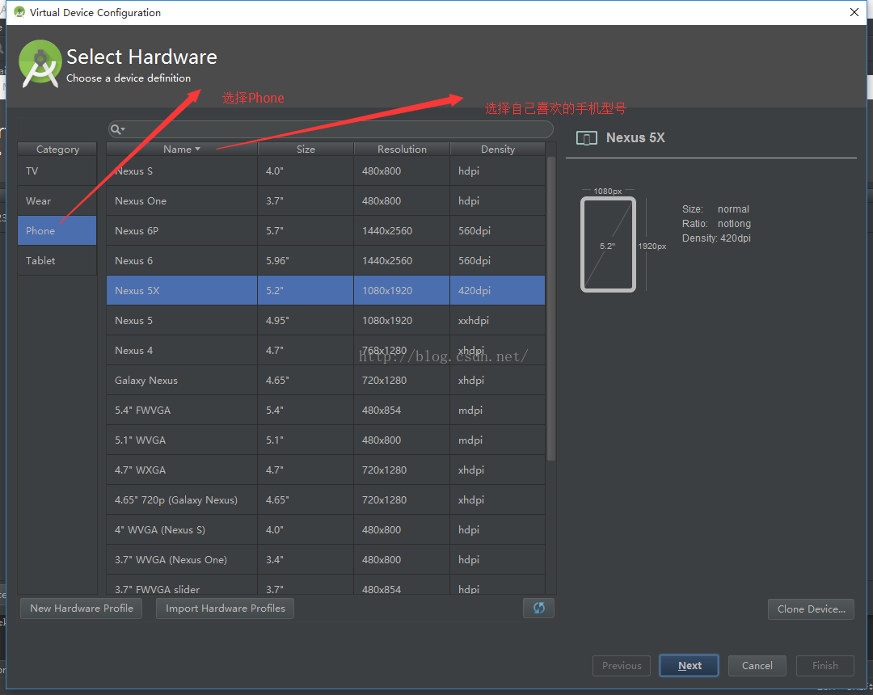The image size is (873, 695).
Task: Click the search magnifier icon
Action: [117, 129]
